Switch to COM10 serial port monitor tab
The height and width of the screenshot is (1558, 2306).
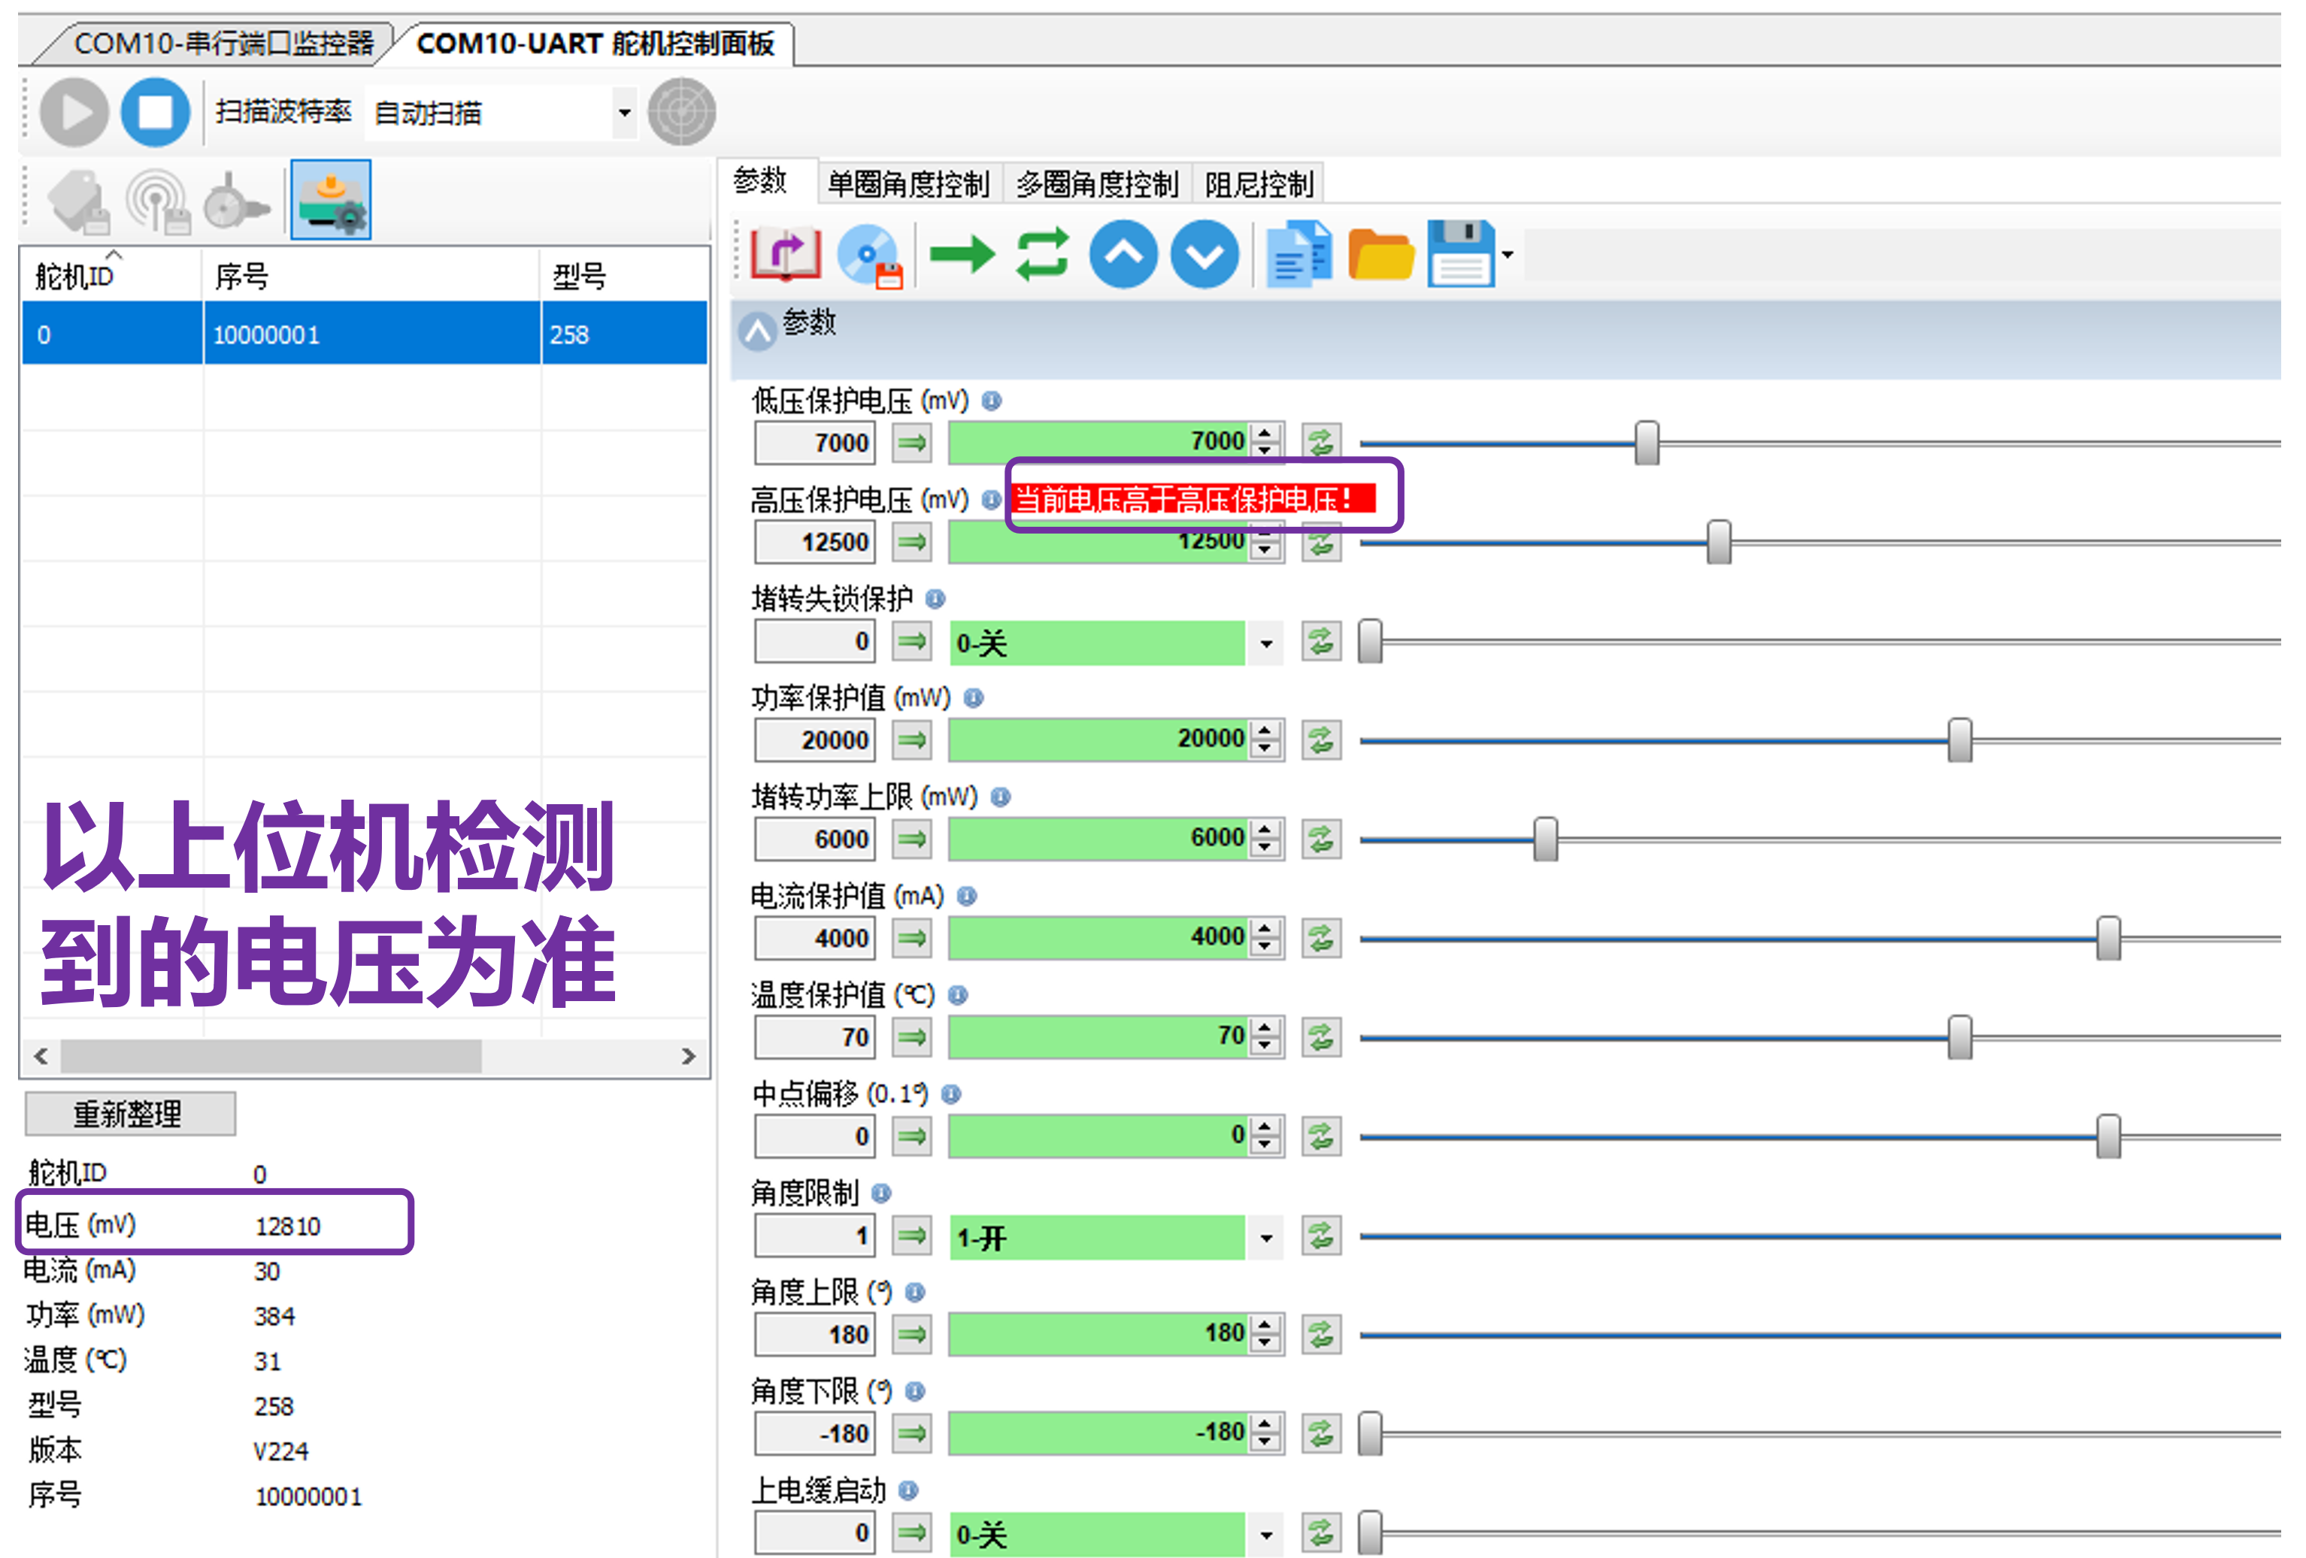223,44
